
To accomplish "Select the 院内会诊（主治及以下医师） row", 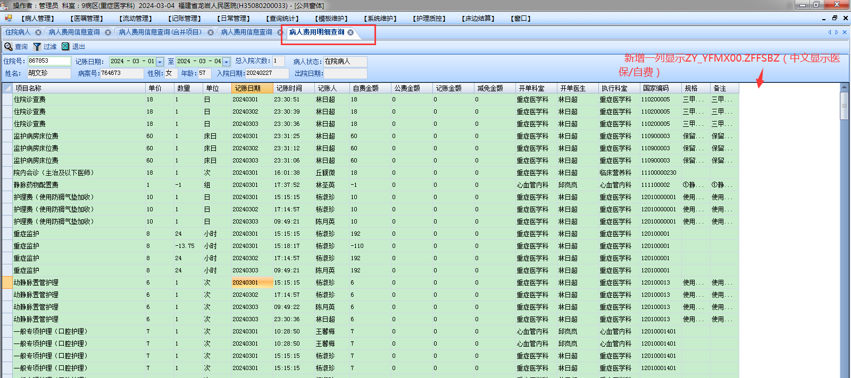I will coord(370,173).
